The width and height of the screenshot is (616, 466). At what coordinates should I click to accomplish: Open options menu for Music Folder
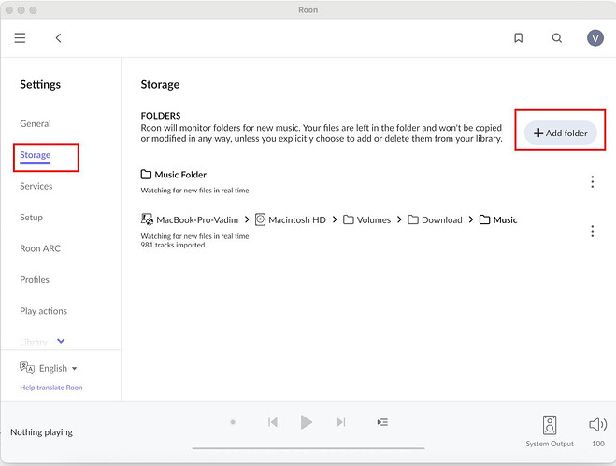click(592, 182)
